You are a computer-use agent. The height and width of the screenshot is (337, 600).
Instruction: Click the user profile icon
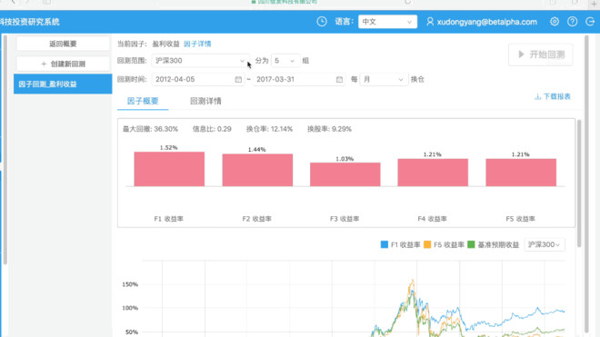pos(430,22)
